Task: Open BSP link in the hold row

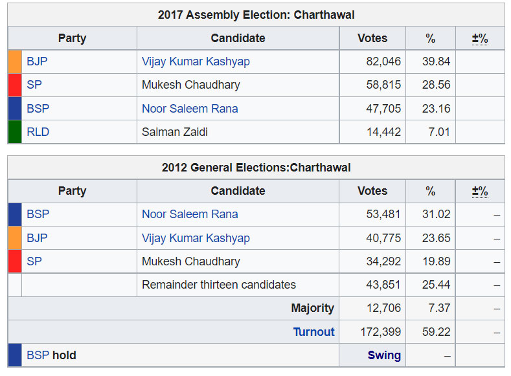Action: tap(38, 355)
